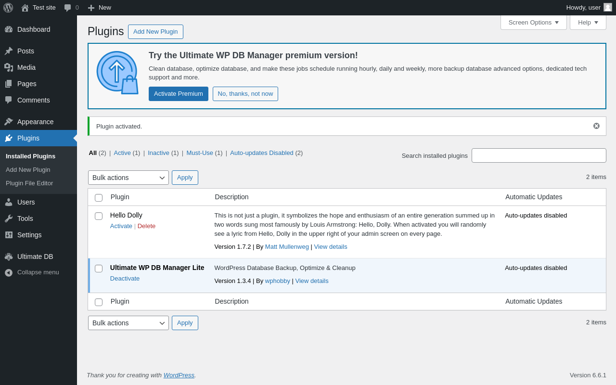
Task: Click the WordPress logo icon
Action: 8,8
